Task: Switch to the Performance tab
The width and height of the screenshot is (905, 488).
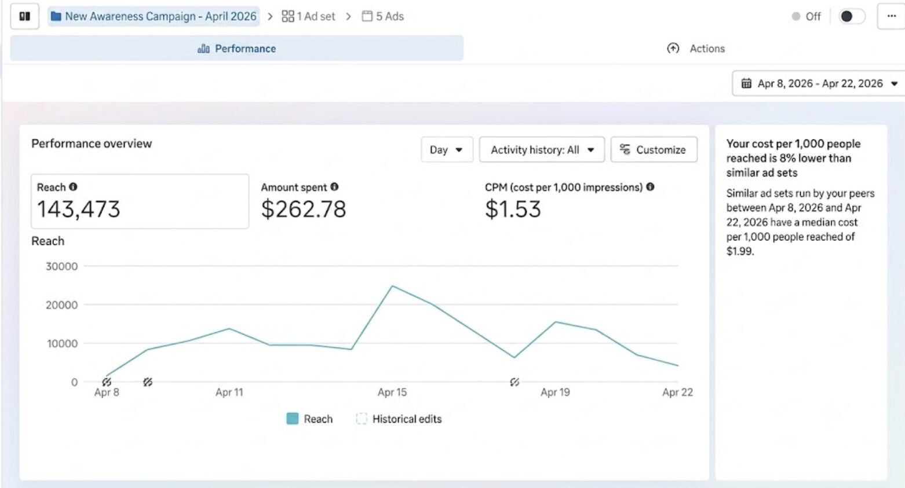Action: click(236, 49)
